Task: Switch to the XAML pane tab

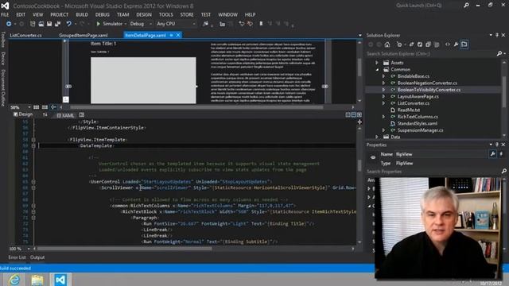Action: coord(65,115)
